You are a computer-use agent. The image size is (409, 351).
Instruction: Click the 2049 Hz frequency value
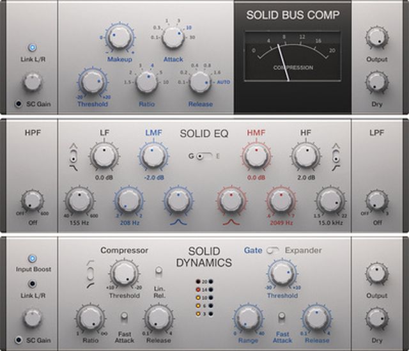coord(281,223)
